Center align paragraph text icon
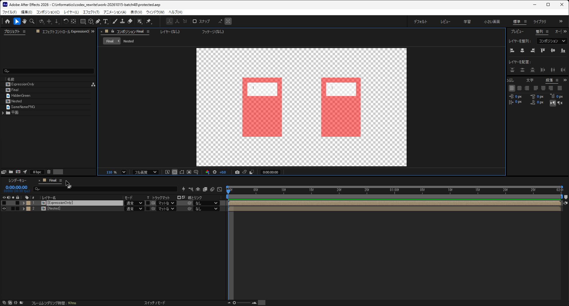The height and width of the screenshot is (306, 569). 519,88
